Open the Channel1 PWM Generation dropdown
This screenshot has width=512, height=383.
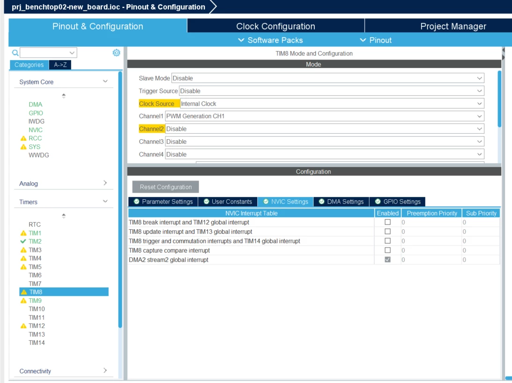[325, 116]
